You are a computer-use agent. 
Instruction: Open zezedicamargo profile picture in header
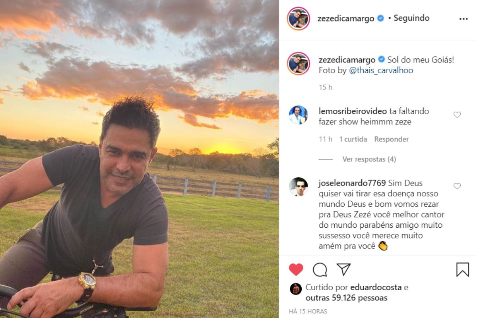click(x=298, y=18)
